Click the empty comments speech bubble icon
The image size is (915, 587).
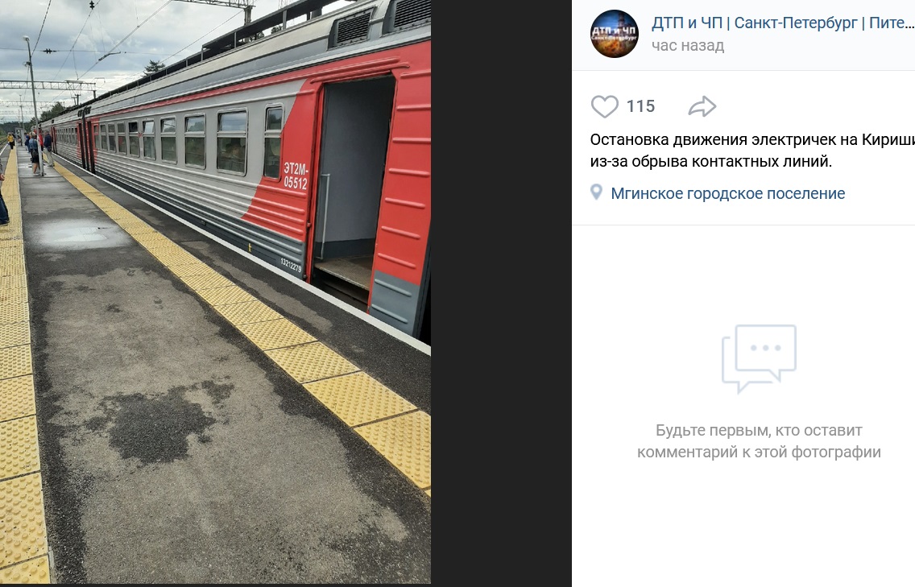point(759,358)
